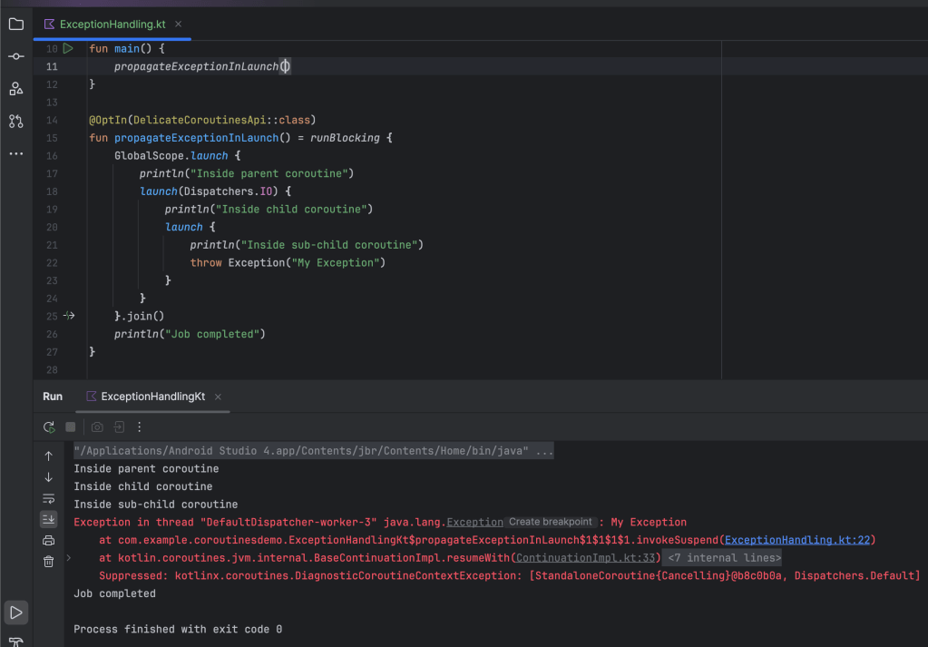Click the trash icon to clear console output
The image size is (928, 647).
pyautogui.click(x=49, y=562)
